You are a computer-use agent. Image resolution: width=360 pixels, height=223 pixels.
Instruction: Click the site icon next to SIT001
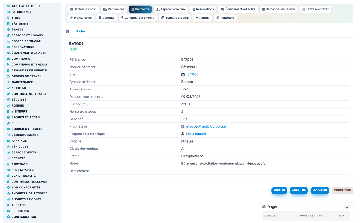click(183, 74)
